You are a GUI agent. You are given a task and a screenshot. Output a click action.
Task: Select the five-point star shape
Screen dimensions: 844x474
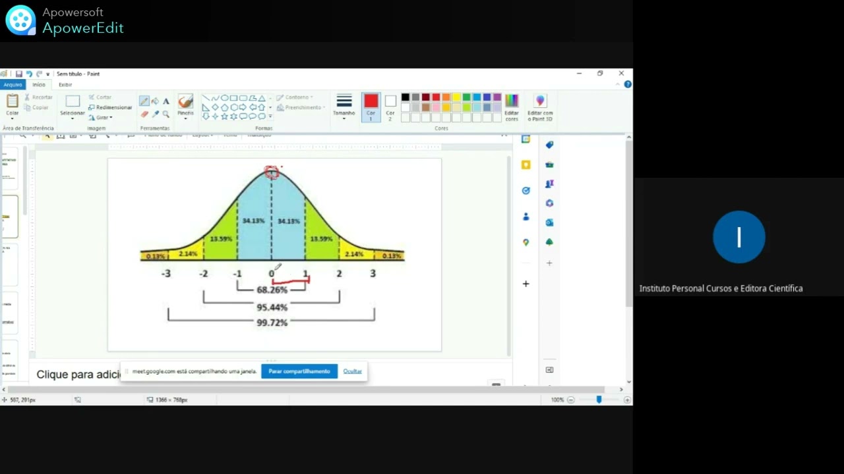click(x=224, y=117)
